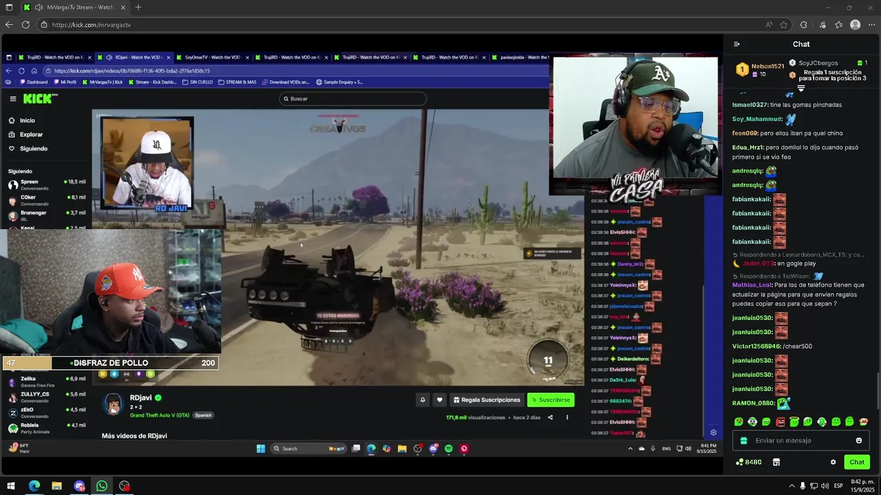Go to Explorar in the Kick sidebar
Viewport: 881px width, 495px height.
[25, 135]
